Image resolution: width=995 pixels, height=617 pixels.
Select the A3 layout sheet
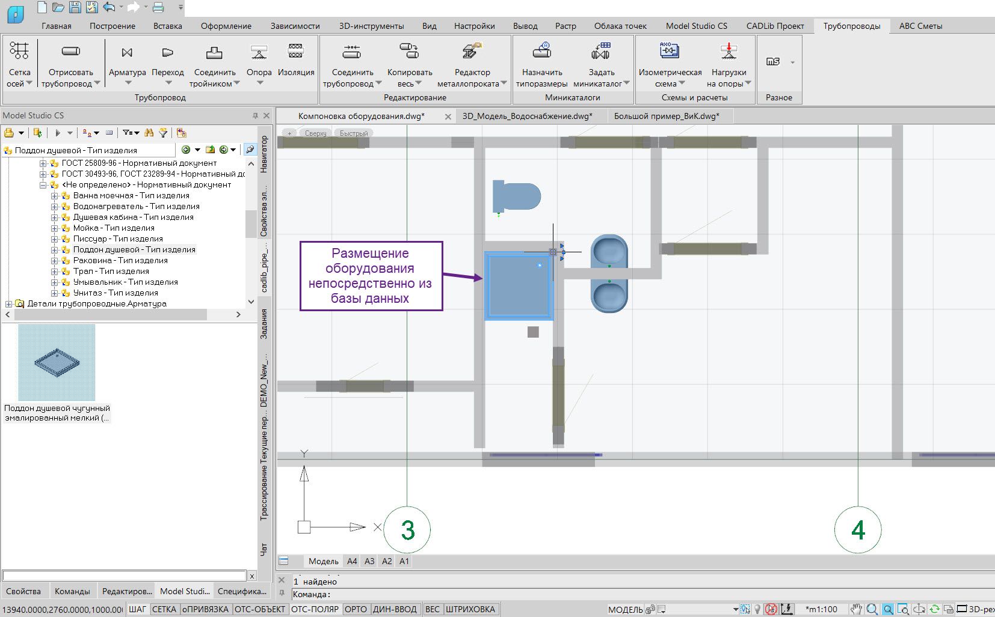[369, 561]
